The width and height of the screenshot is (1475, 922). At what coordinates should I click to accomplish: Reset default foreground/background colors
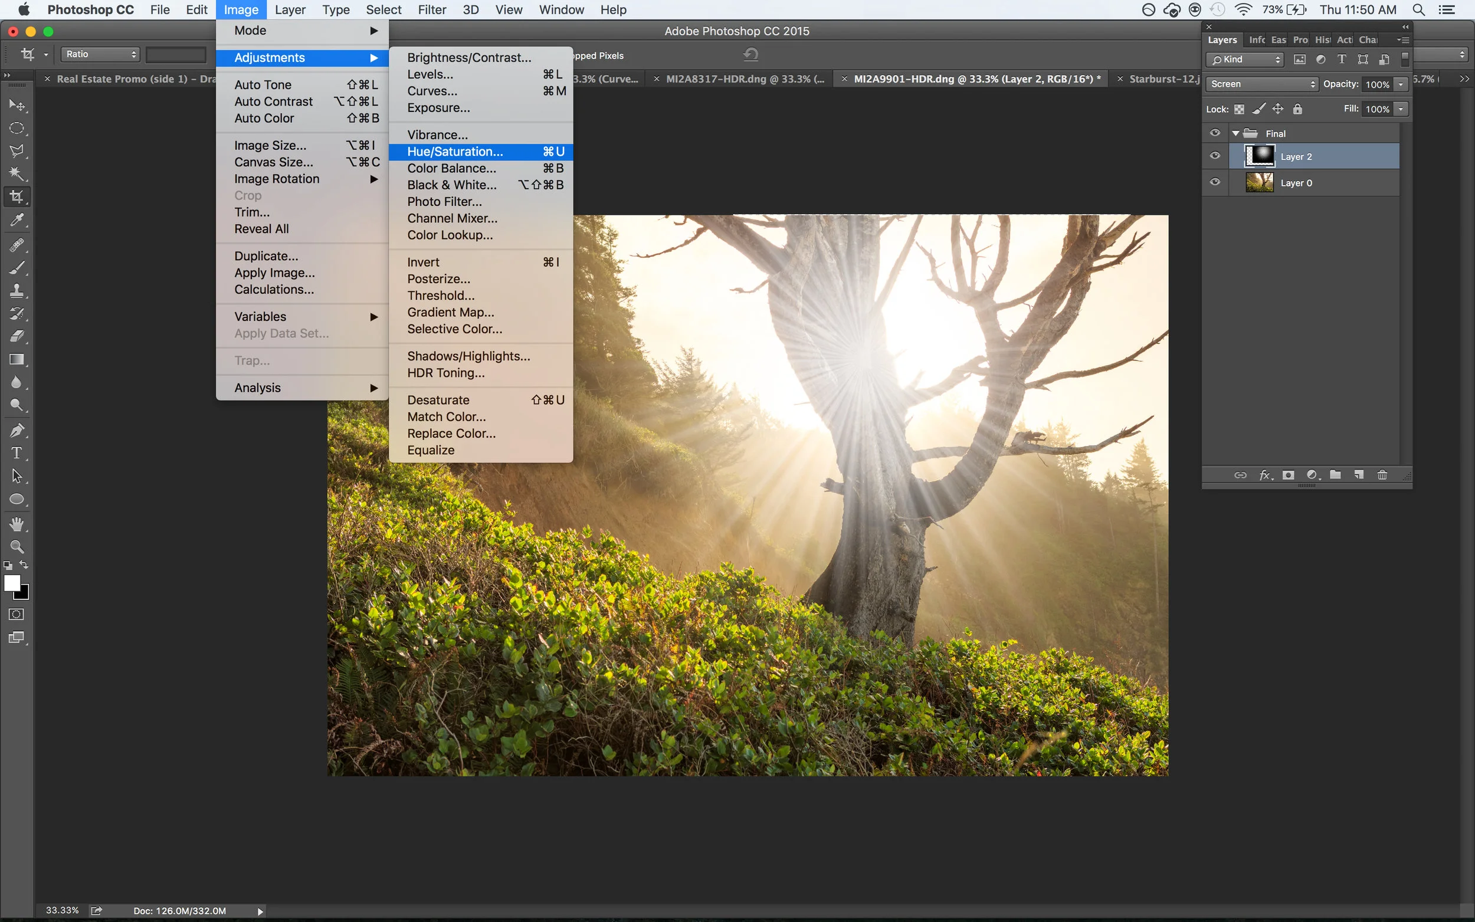point(8,566)
